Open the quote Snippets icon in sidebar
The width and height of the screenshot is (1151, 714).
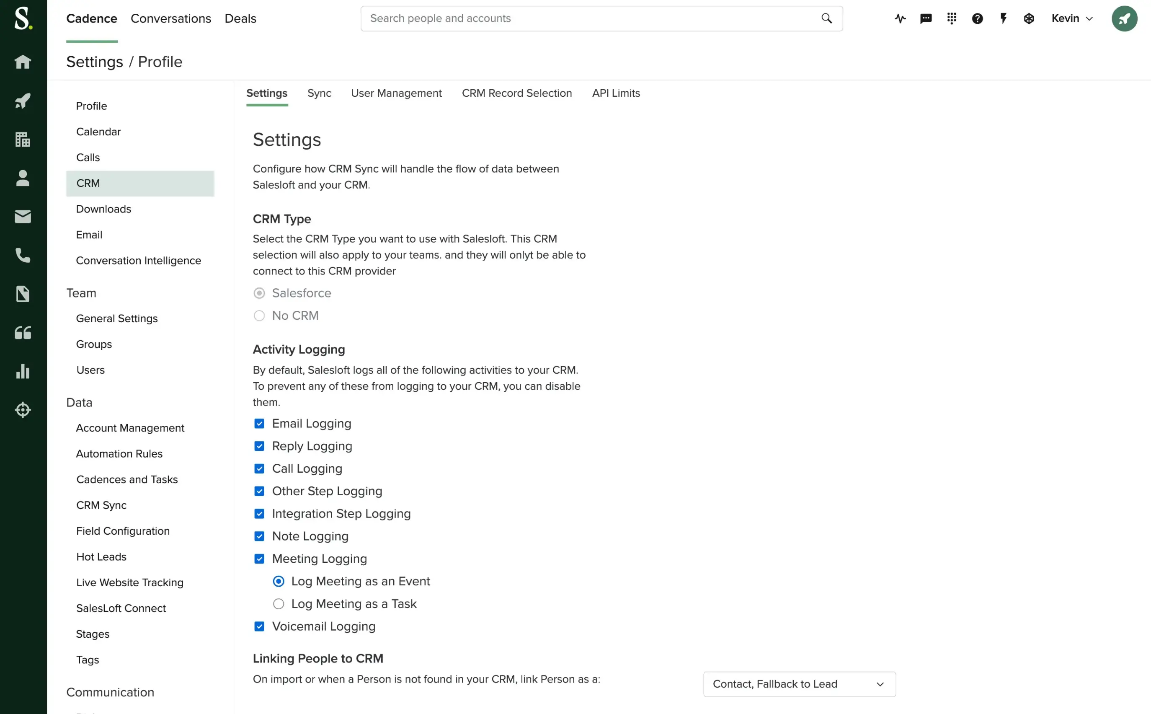point(23,333)
